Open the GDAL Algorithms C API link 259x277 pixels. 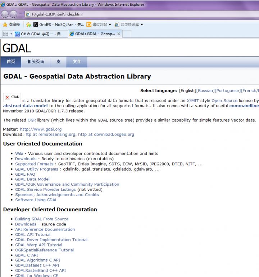(x=37, y=260)
